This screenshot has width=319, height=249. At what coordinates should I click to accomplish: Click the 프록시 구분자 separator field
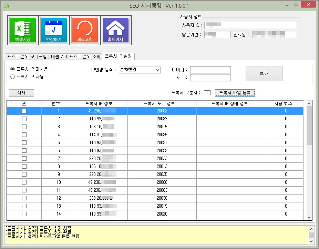point(207,92)
